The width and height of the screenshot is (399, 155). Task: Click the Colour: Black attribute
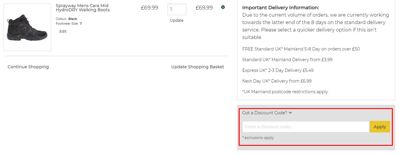(66, 19)
